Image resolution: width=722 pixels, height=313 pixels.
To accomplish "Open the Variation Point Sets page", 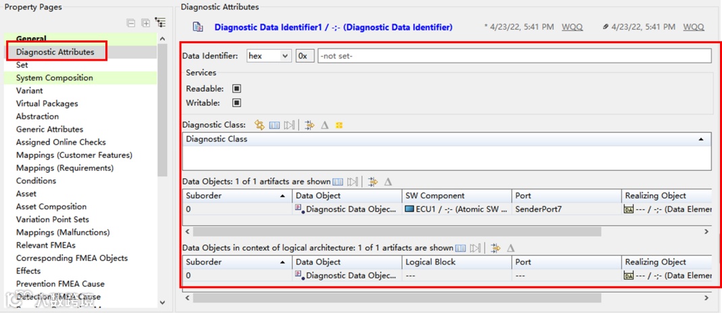I will click(53, 219).
